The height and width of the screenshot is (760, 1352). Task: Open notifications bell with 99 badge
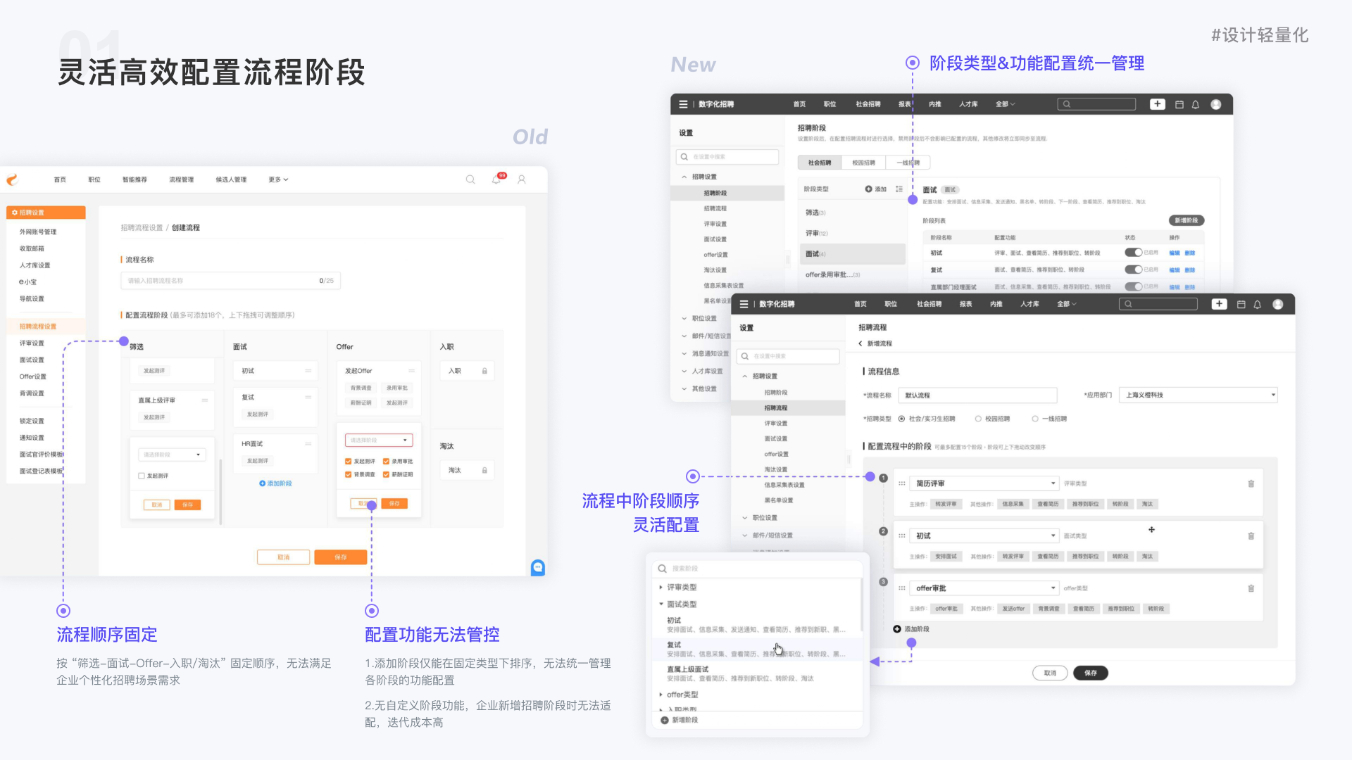[498, 179]
